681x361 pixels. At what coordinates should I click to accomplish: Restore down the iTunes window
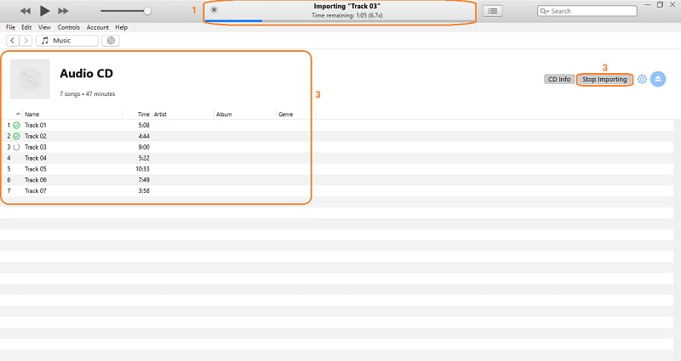(661, 5)
